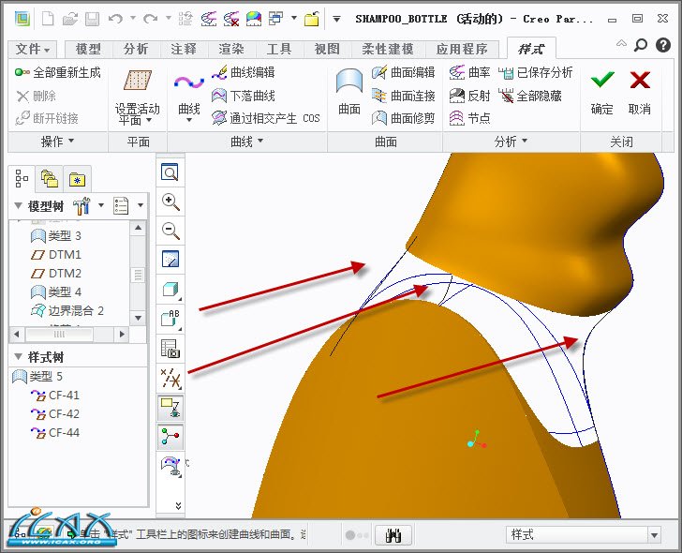Confirm with the 确定 green check
Screen dimensions: 682x553
point(602,92)
